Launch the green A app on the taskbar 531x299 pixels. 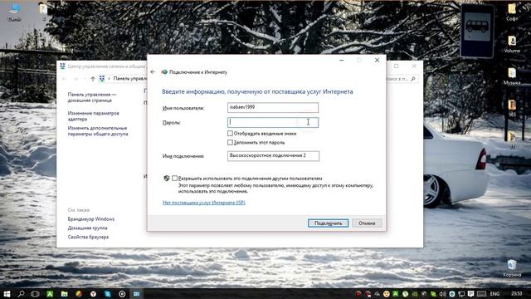pyautogui.click(x=50, y=293)
